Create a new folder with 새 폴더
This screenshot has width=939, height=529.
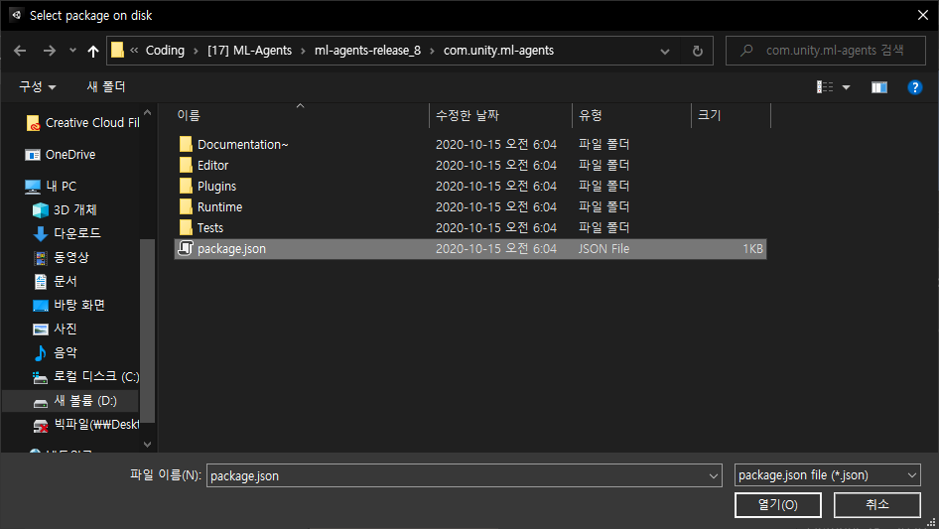pyautogui.click(x=106, y=87)
